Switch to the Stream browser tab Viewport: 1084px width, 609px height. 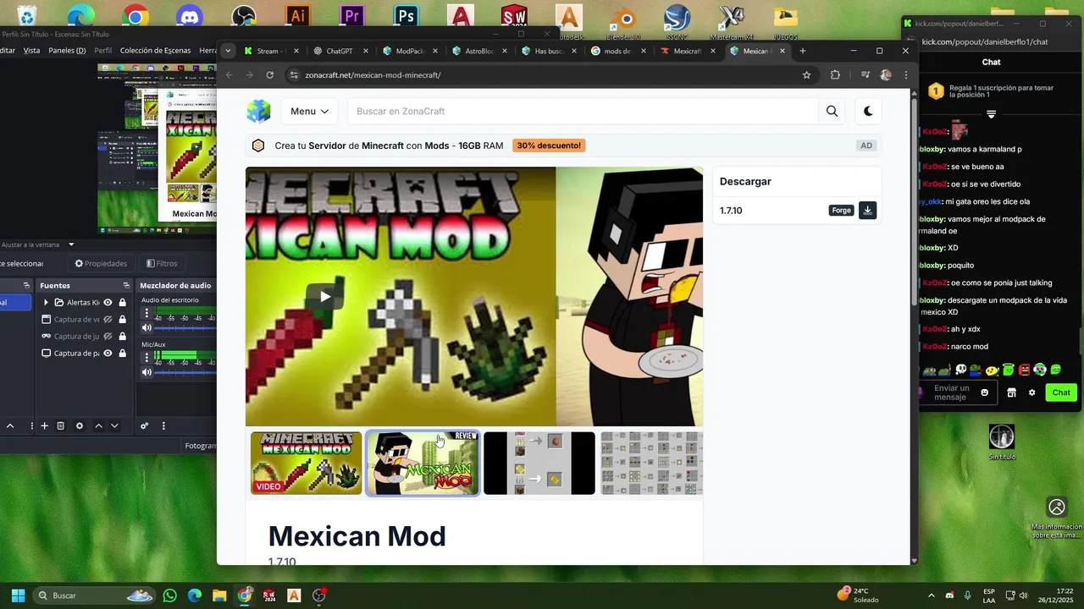(268, 51)
